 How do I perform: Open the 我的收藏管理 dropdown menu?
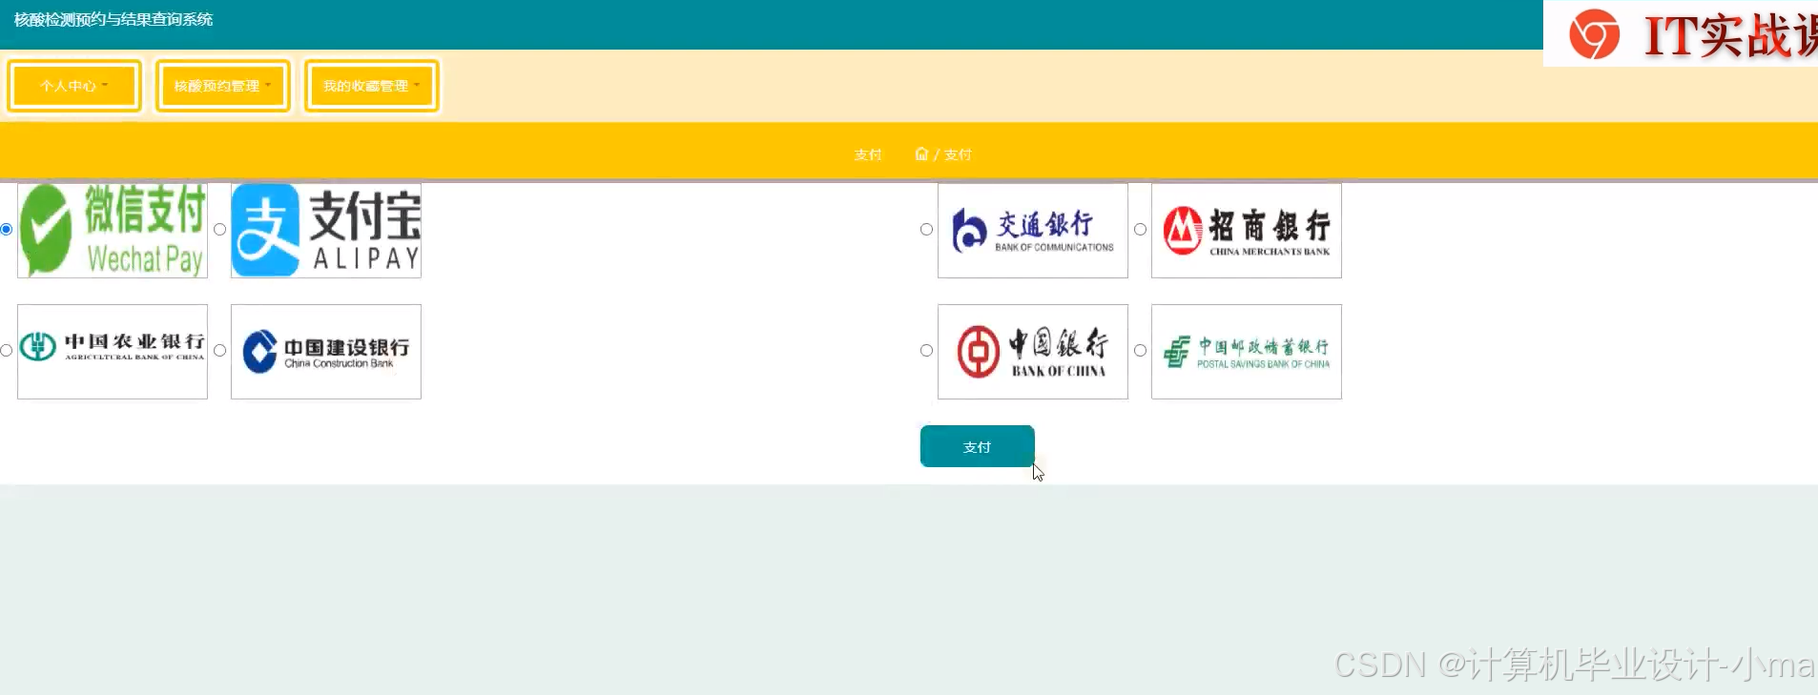coord(372,86)
